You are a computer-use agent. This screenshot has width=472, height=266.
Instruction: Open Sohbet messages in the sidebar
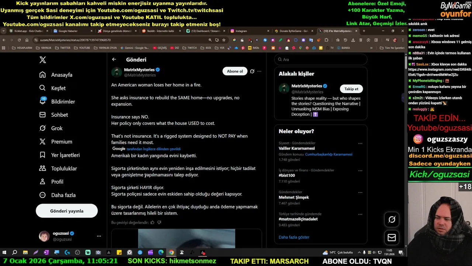pyautogui.click(x=54, y=115)
